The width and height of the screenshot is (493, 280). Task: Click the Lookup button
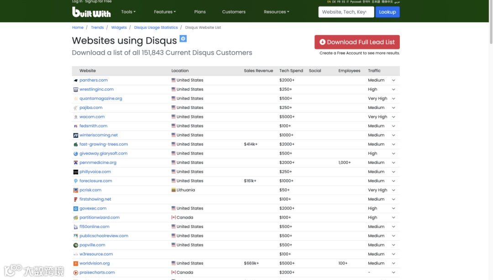[388, 12]
